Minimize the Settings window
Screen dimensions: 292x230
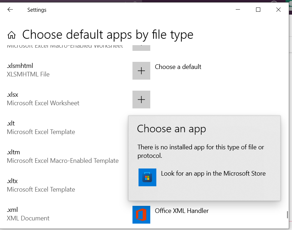(238, 10)
